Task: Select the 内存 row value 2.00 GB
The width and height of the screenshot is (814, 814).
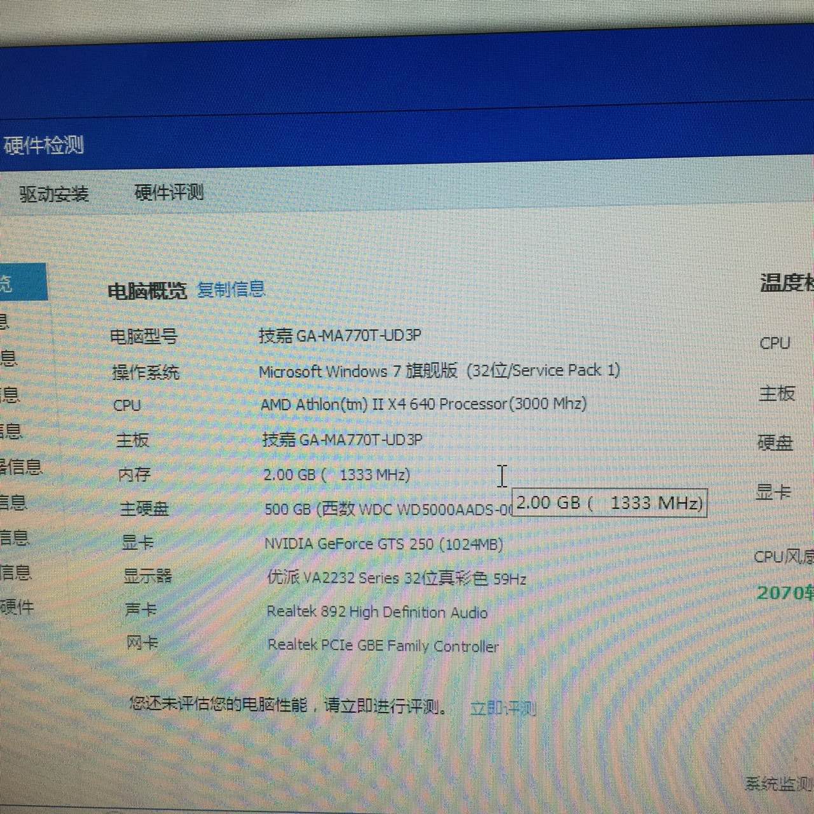Action: pyautogui.click(x=337, y=474)
